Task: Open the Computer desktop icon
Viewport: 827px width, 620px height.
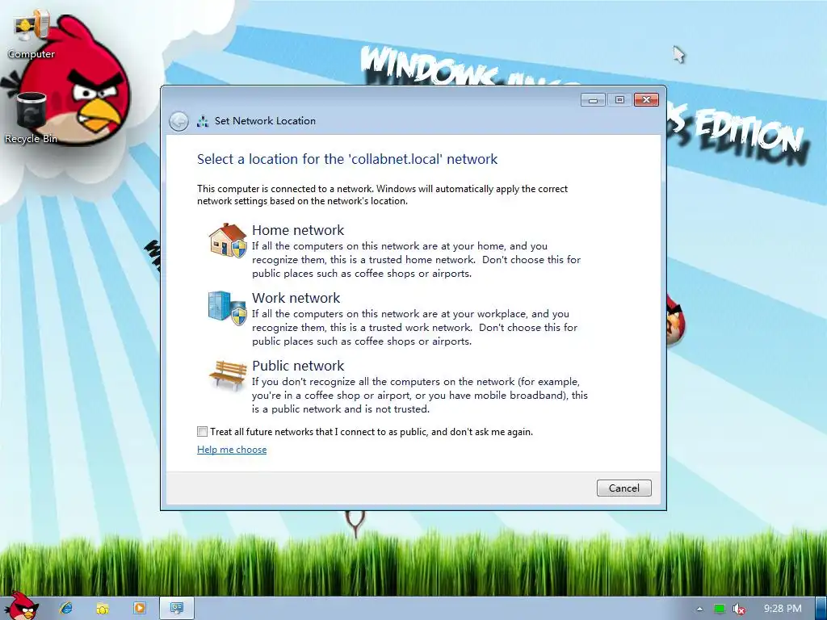Action: pyautogui.click(x=31, y=35)
